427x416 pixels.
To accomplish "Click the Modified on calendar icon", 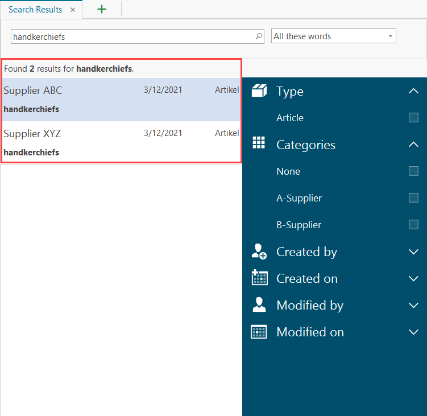I will pyautogui.click(x=259, y=332).
